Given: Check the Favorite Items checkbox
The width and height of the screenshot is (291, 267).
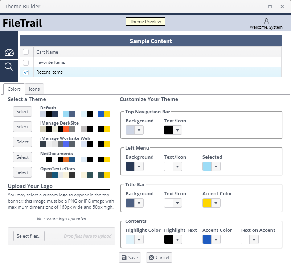Looking at the screenshot, I should (26, 62).
